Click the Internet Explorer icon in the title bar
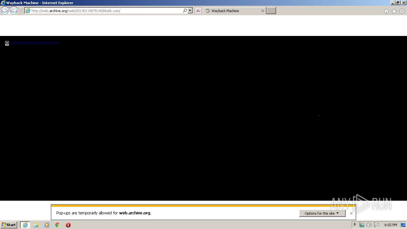 (3, 3)
